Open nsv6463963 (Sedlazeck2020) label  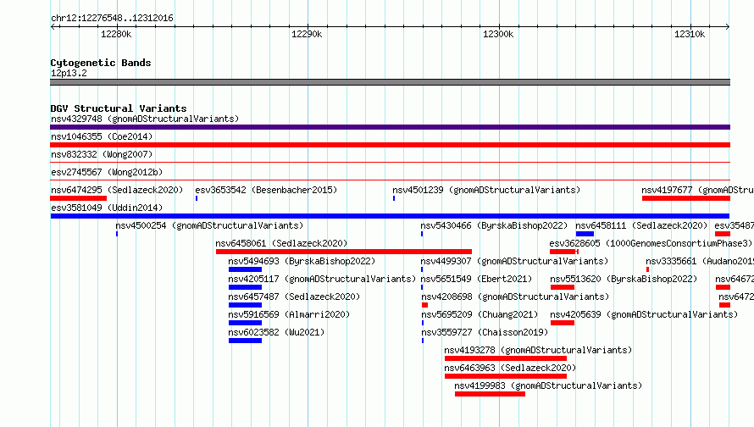510,368
